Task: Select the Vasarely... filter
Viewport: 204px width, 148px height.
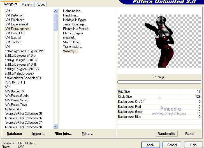Action: tap(70, 51)
